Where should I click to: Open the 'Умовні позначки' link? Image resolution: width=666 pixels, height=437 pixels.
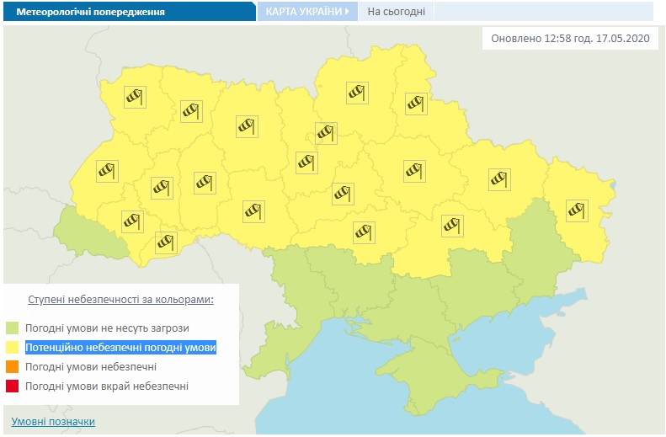(x=53, y=421)
